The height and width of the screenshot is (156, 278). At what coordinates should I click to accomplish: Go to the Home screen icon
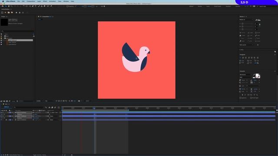3,6
